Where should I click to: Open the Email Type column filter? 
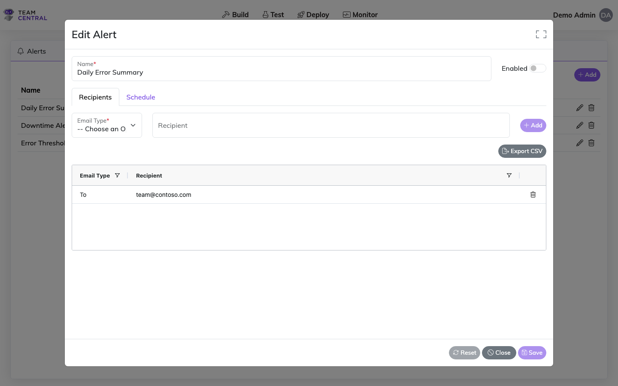[117, 175]
